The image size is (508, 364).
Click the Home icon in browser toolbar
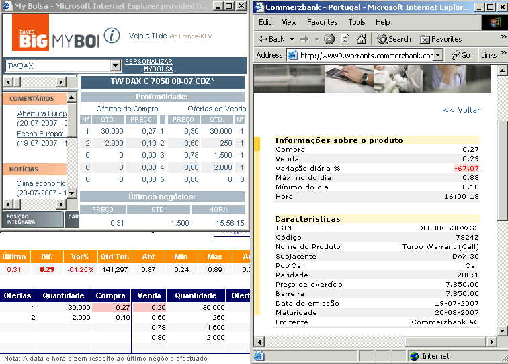point(362,39)
